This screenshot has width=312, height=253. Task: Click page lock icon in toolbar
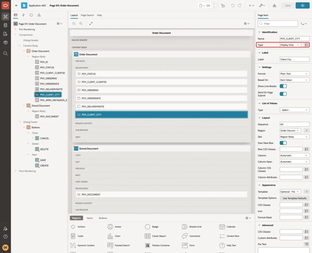point(223,5)
